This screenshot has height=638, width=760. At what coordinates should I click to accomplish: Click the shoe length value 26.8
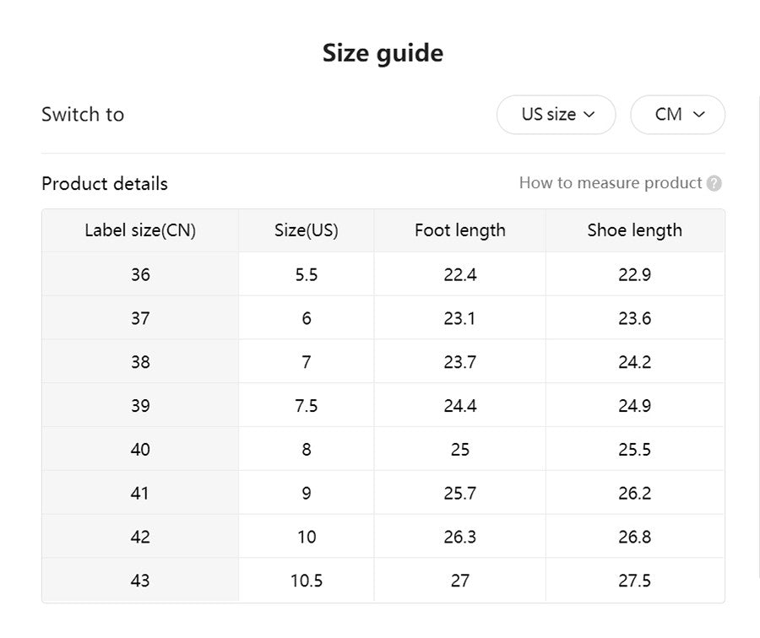(x=635, y=537)
